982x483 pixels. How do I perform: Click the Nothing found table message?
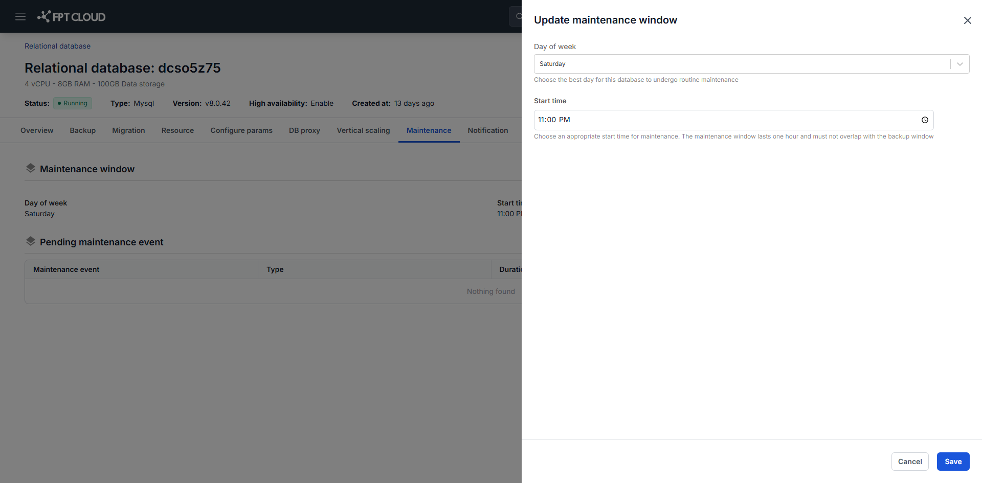pyautogui.click(x=490, y=291)
